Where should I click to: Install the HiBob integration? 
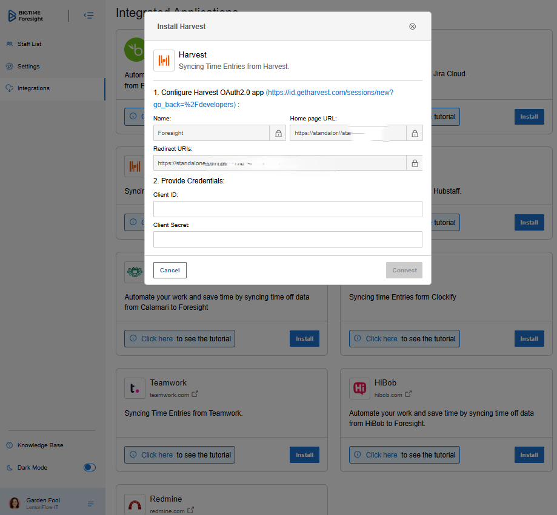click(x=529, y=454)
